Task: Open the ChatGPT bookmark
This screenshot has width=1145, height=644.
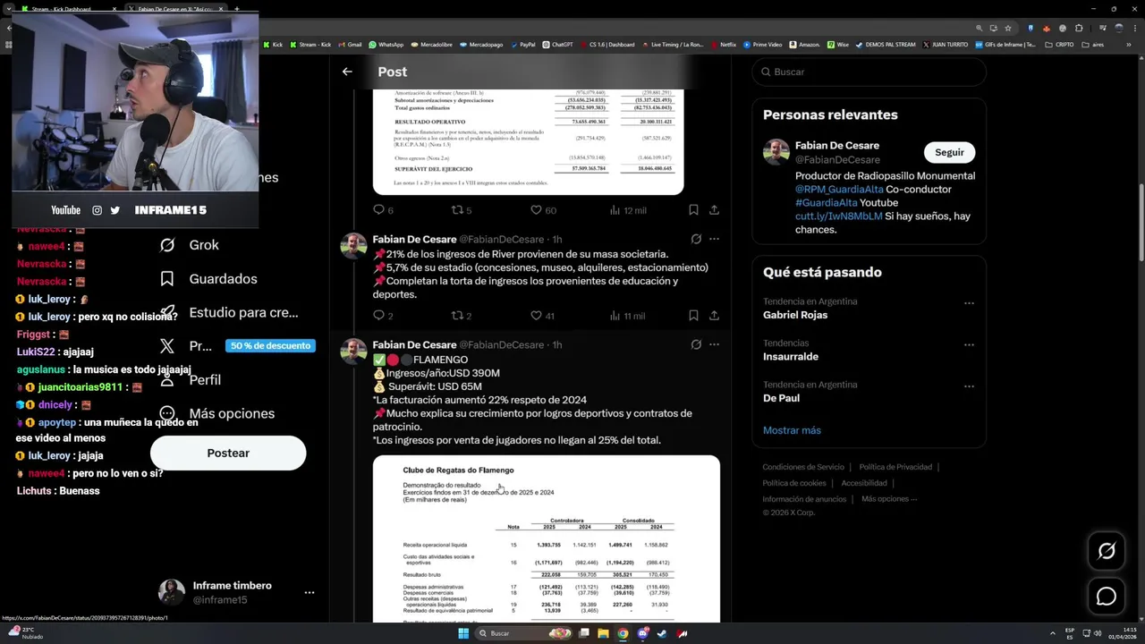Action: coord(557,44)
